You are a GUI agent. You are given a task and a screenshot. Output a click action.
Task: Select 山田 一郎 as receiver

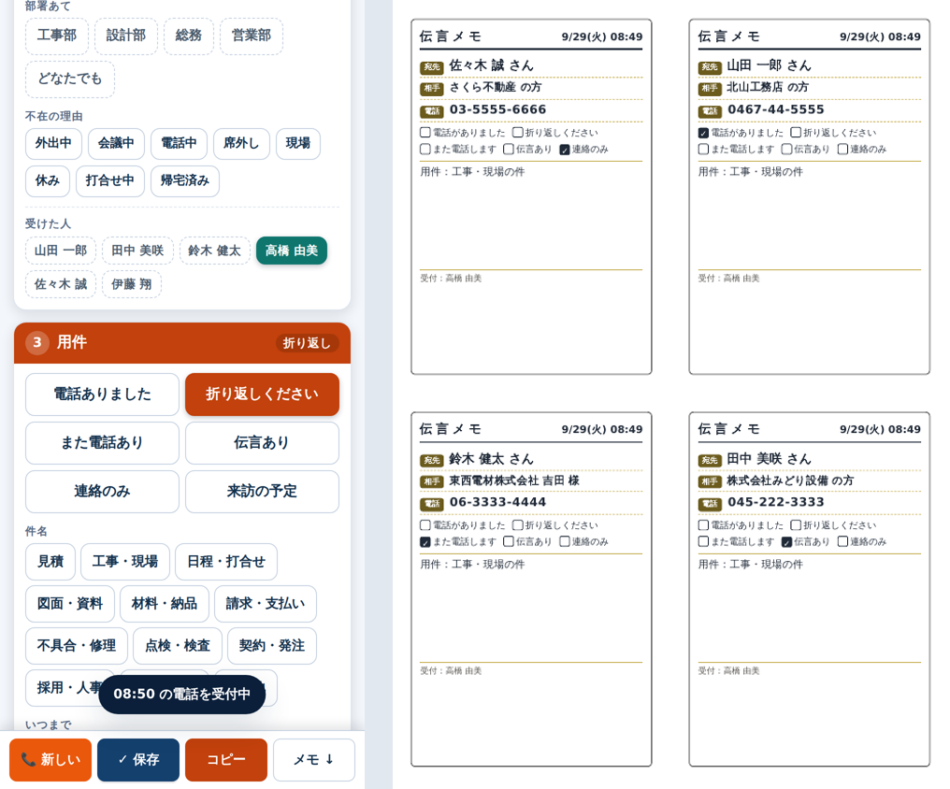(61, 251)
